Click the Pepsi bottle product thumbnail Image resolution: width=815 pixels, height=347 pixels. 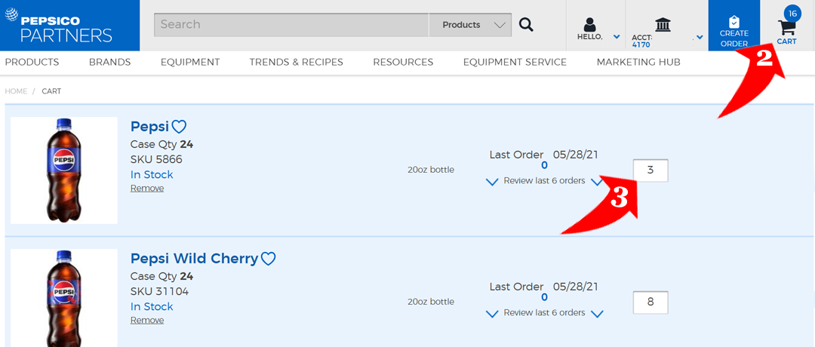[x=64, y=170]
